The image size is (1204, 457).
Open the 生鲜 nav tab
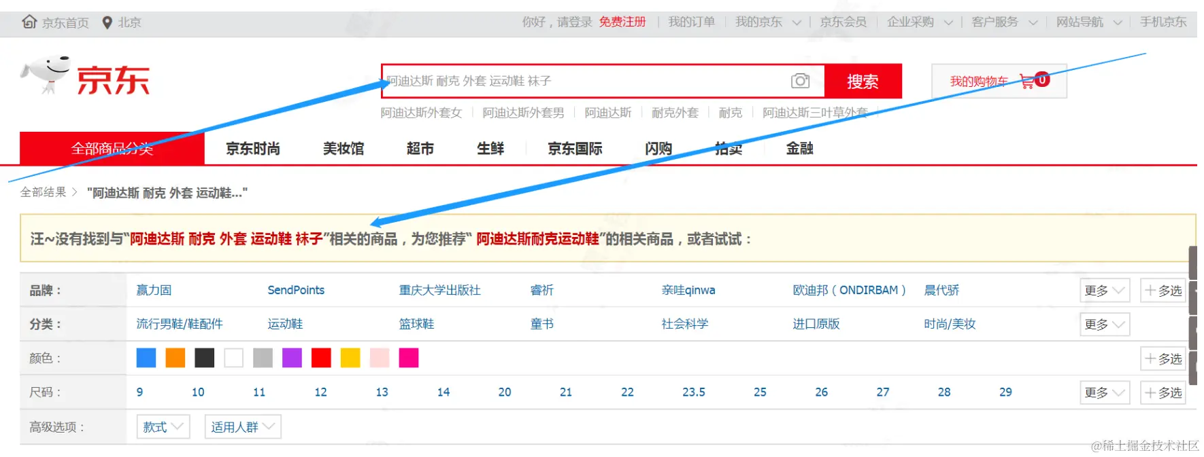coord(490,148)
